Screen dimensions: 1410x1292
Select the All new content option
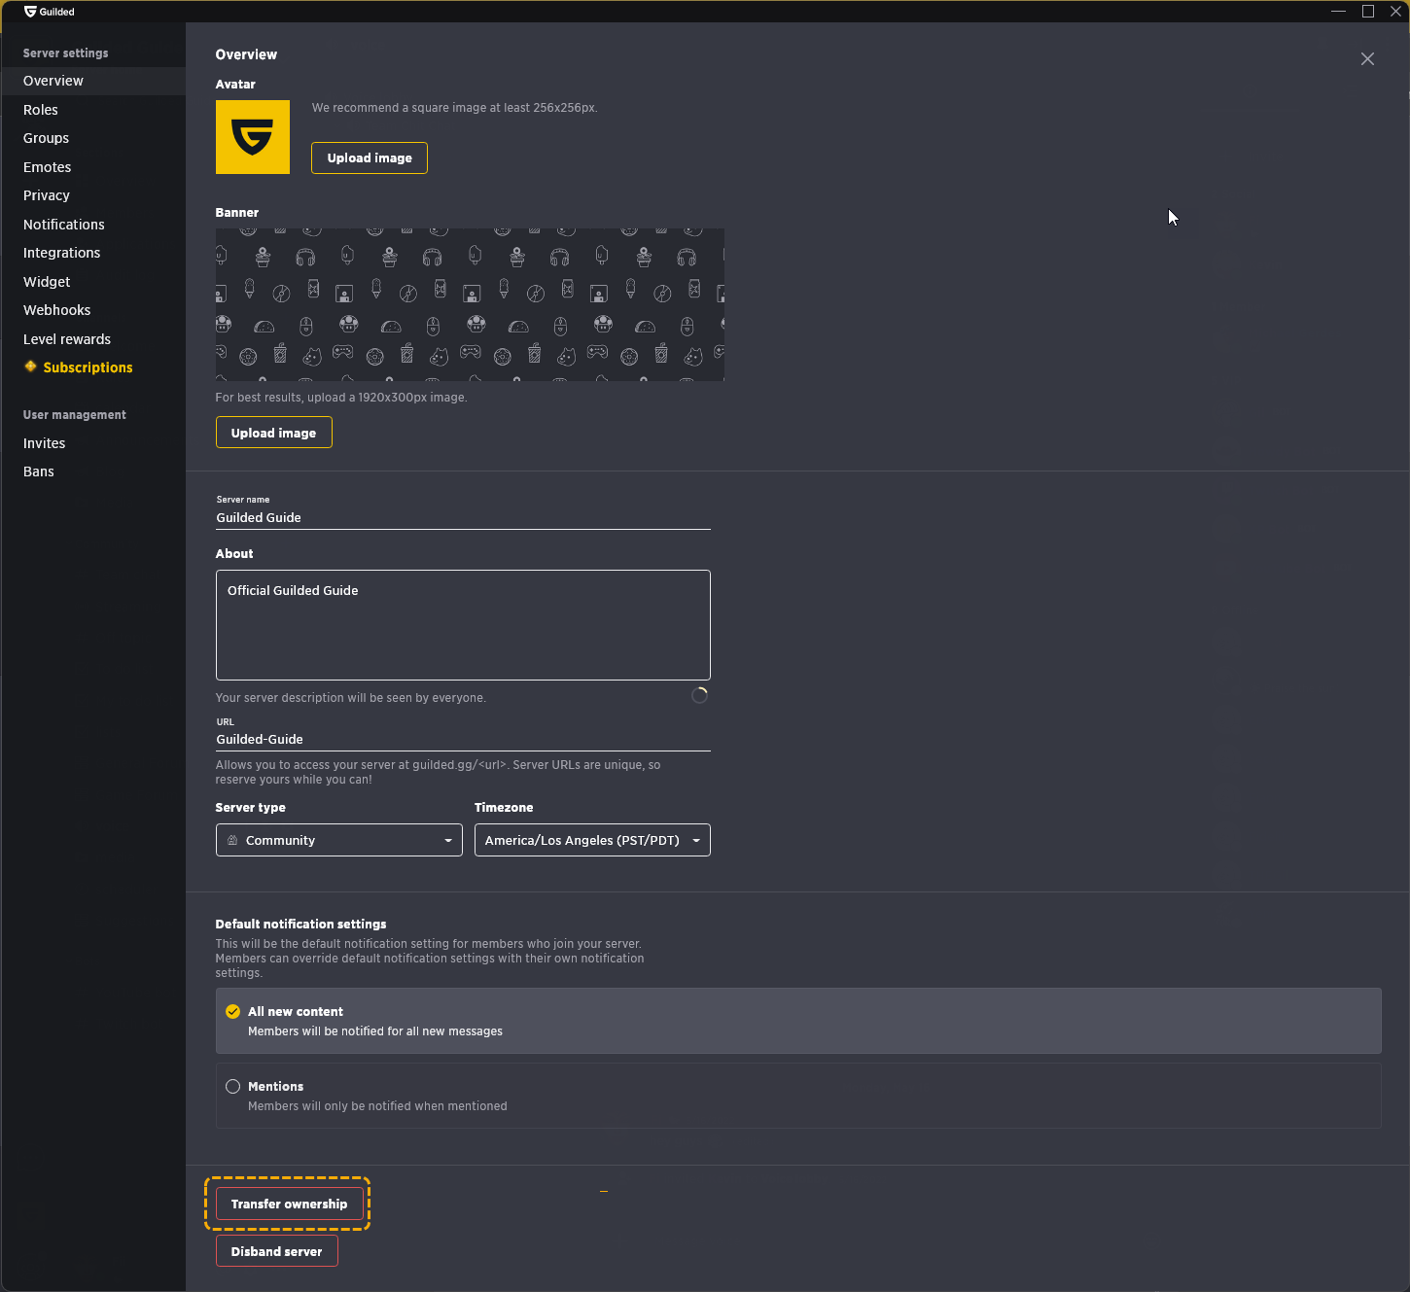coord(798,1021)
